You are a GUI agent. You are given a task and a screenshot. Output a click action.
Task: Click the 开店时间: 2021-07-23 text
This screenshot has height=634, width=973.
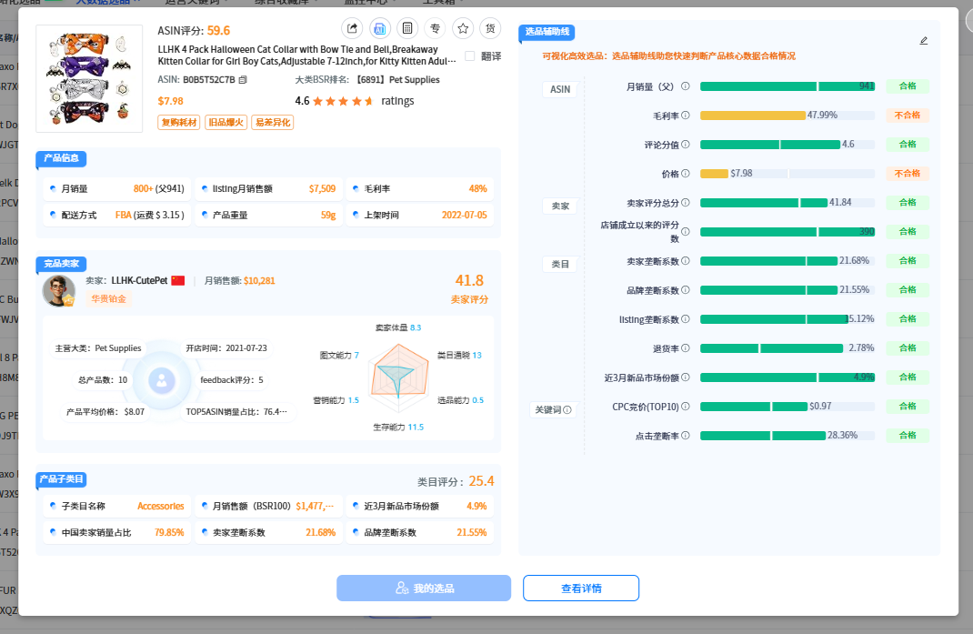point(226,348)
